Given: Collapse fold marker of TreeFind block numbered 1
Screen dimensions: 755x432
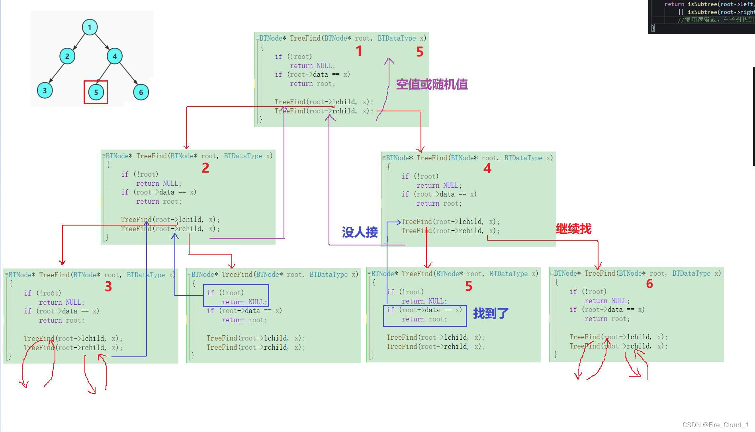Looking at the screenshot, I should coord(257,38).
